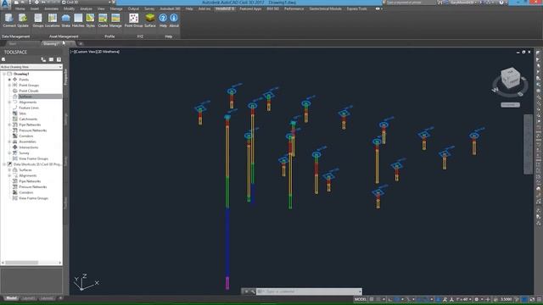Click the Pipe Networks node under Drawing1
Viewport: 543px width, 305px height.
30,125
